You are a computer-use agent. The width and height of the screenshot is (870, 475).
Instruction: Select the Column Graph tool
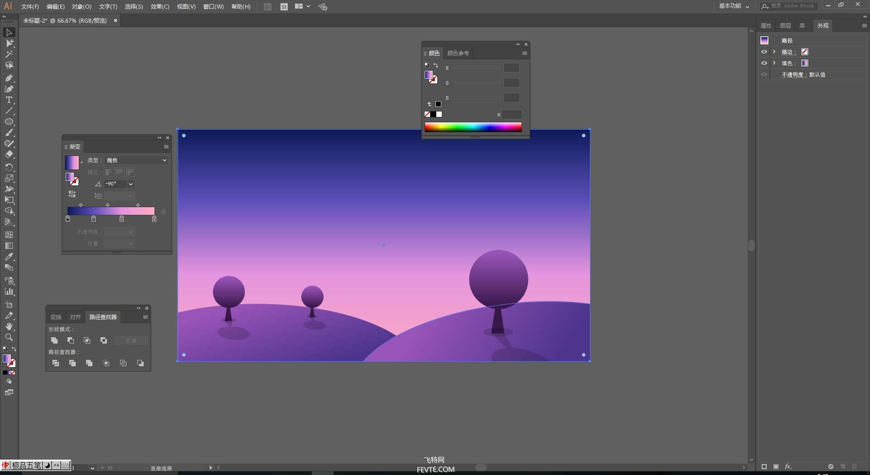pos(9,292)
